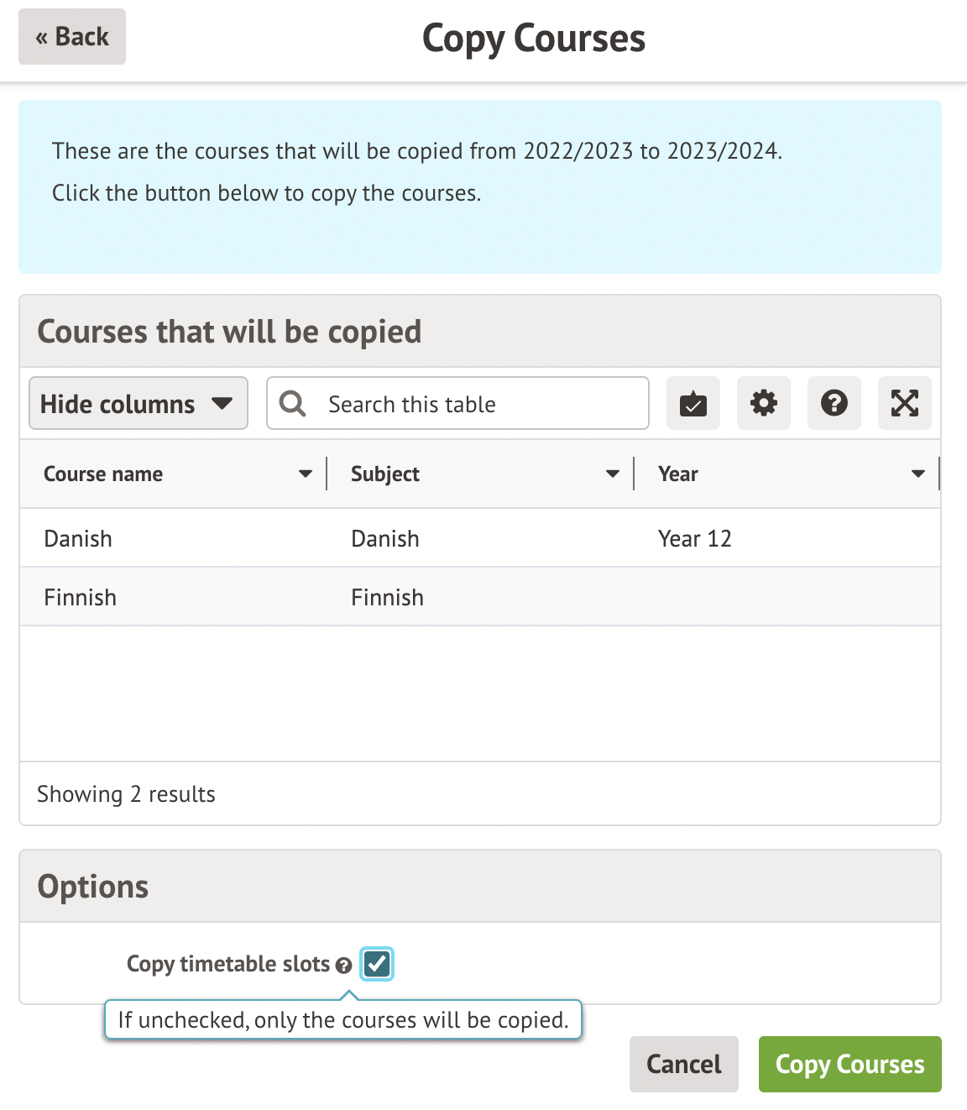Focus the Search this table field
967x1110 pixels.
pyautogui.click(x=478, y=404)
